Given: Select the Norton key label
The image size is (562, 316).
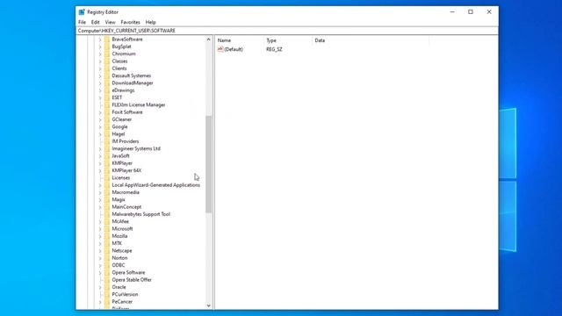Looking at the screenshot, I should coord(119,258).
